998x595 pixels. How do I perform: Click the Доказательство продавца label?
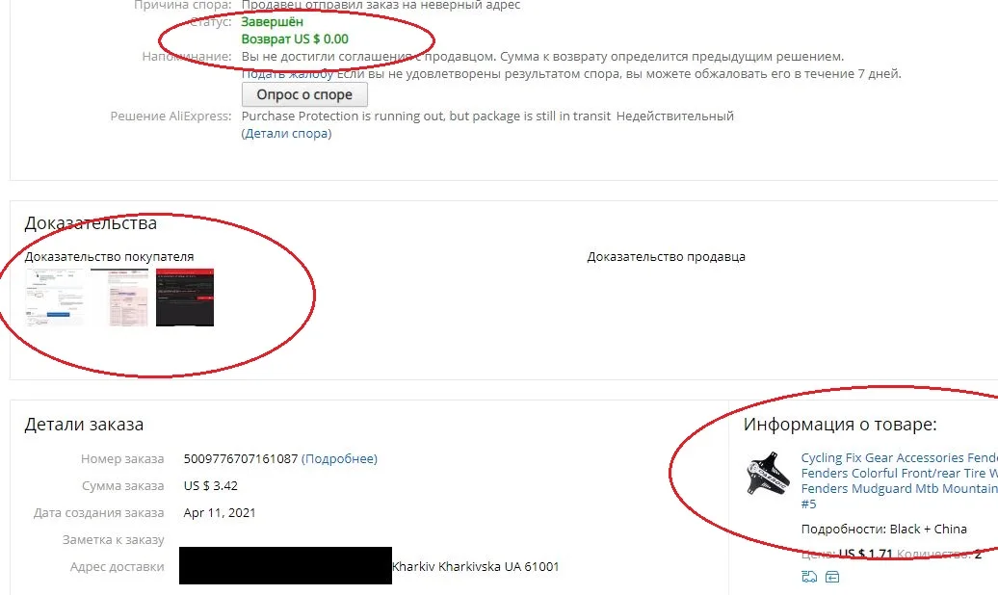[x=666, y=257]
